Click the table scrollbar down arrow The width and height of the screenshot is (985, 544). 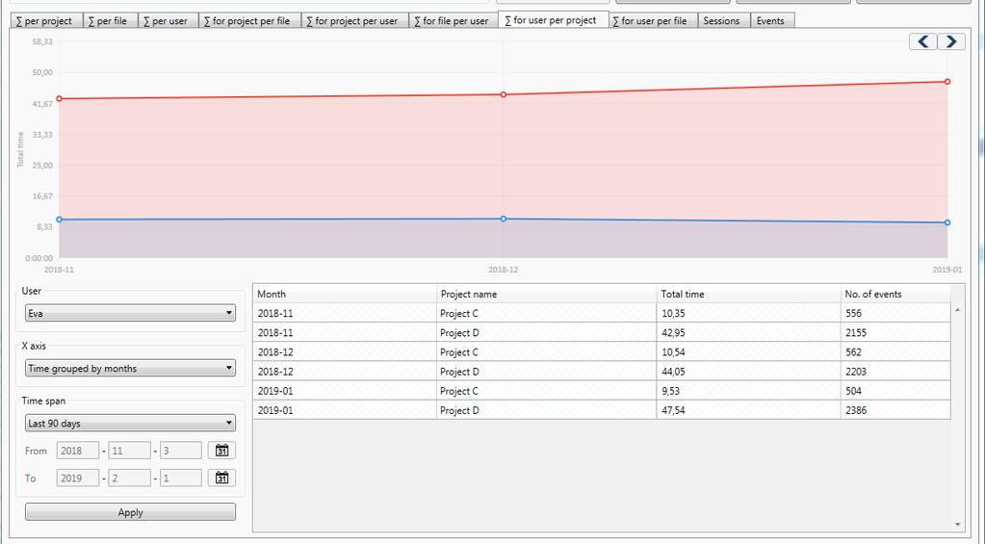click(957, 525)
